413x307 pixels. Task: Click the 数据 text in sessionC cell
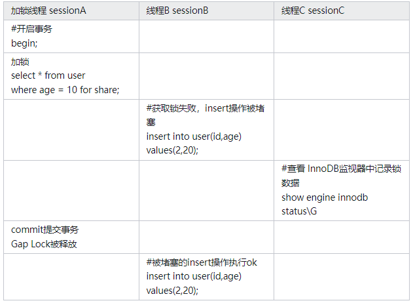coord(290,182)
